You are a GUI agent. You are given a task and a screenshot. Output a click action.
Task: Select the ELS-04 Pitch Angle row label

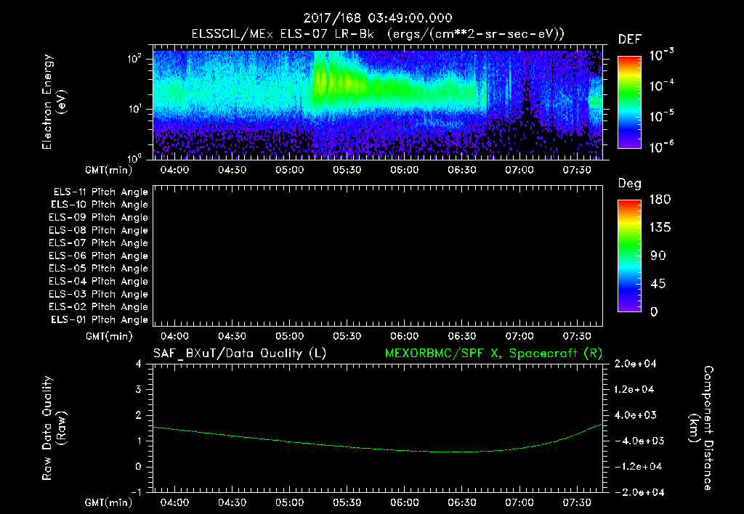tap(98, 281)
